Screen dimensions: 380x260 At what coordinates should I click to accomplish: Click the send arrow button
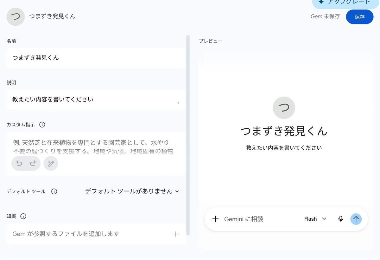point(356,219)
